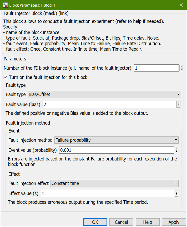Open the options menu beside the Fault value field
Screen dimensions: 187x227
pos(179,105)
